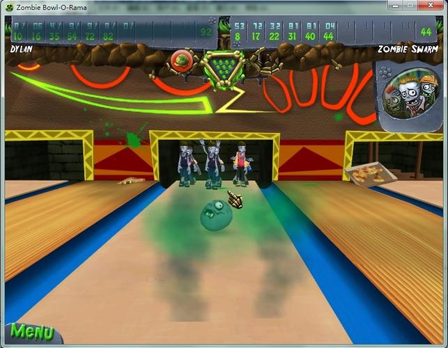Click the bone-framed pin indicator triangle
Screen dimensions: 448x348
pyautogui.click(x=224, y=69)
